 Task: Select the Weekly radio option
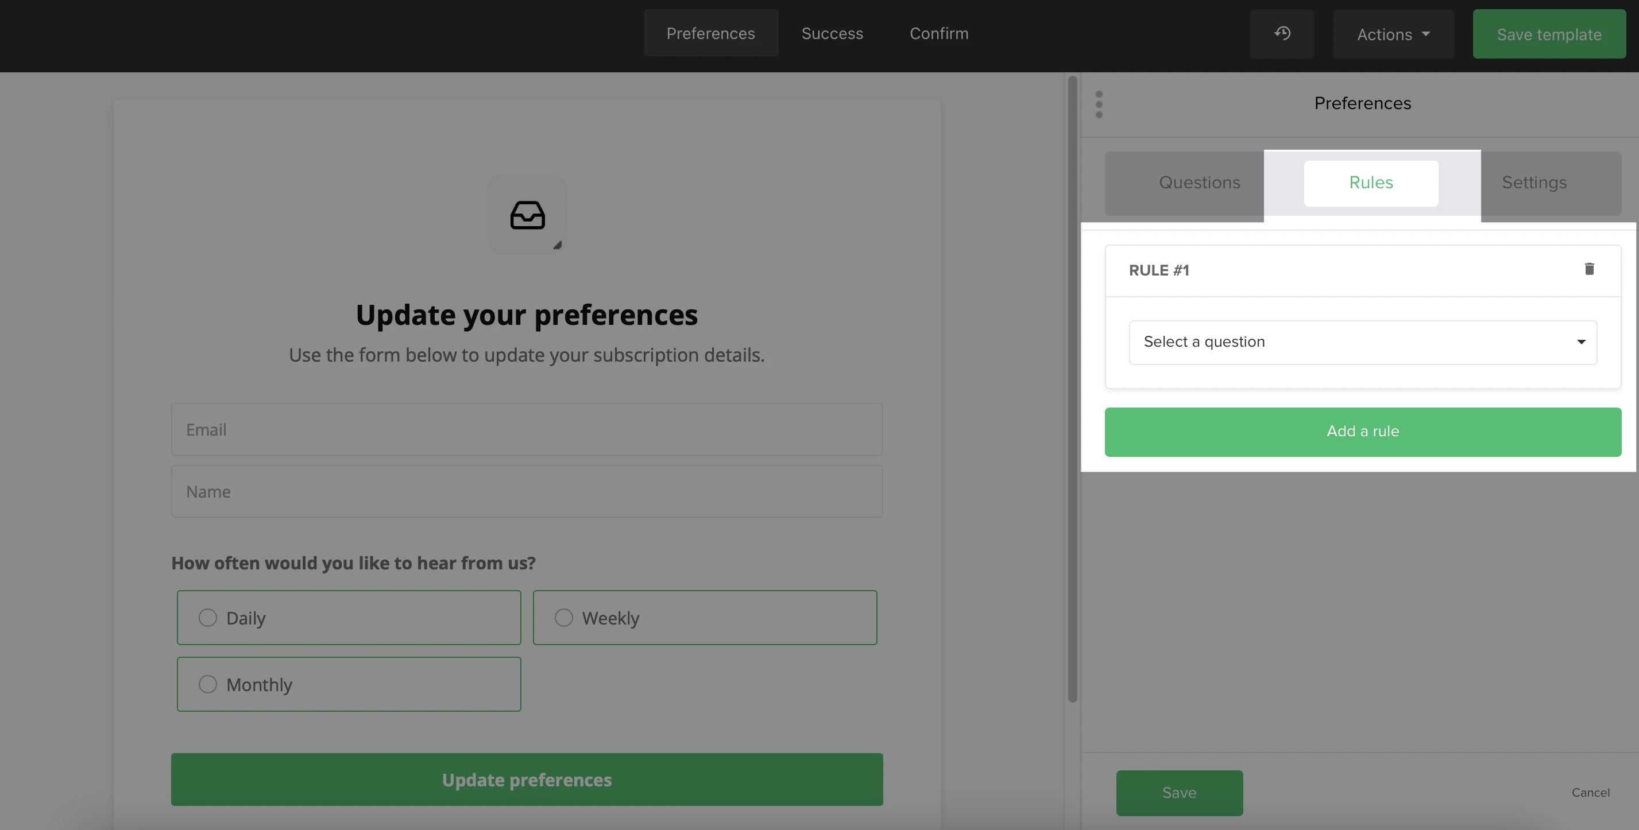(563, 618)
